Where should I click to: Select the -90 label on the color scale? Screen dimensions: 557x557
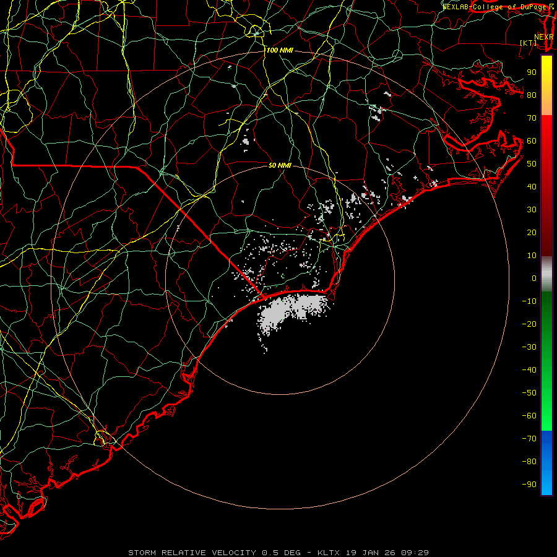529,485
